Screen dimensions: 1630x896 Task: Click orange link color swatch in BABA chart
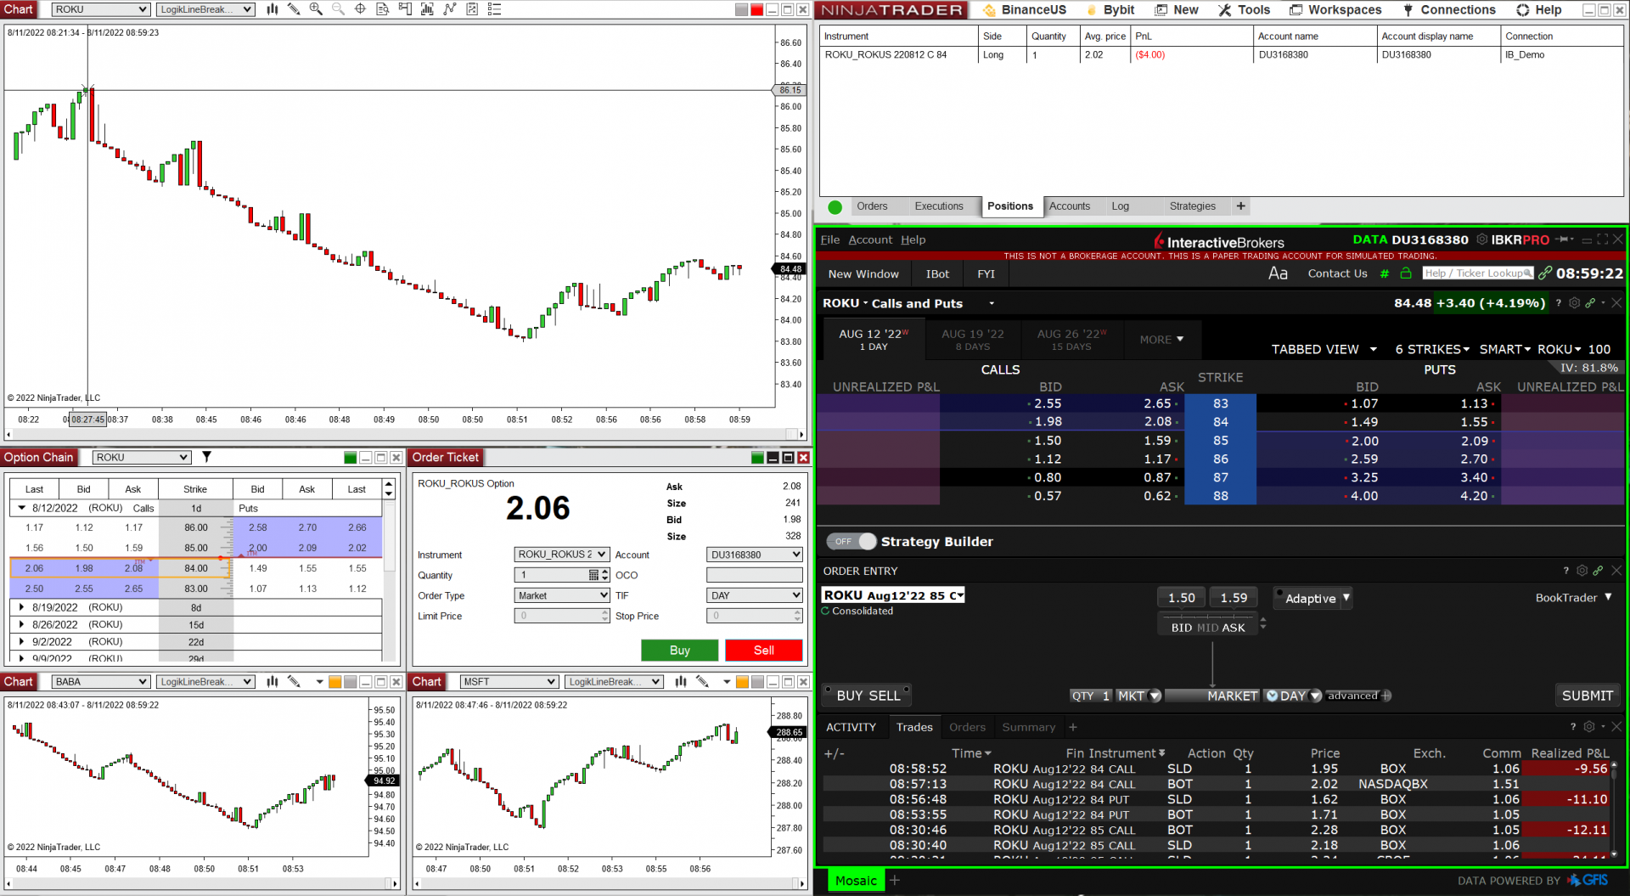(x=334, y=682)
